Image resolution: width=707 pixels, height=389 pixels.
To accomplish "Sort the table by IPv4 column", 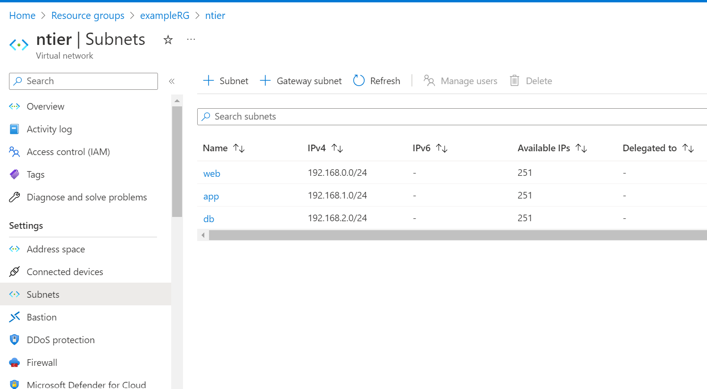I will (x=325, y=148).
